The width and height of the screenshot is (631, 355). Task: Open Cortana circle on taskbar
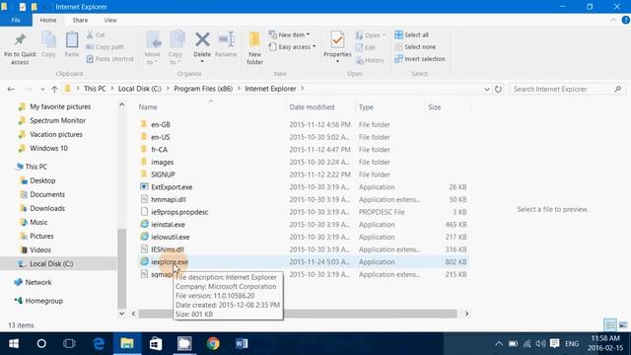click(41, 344)
